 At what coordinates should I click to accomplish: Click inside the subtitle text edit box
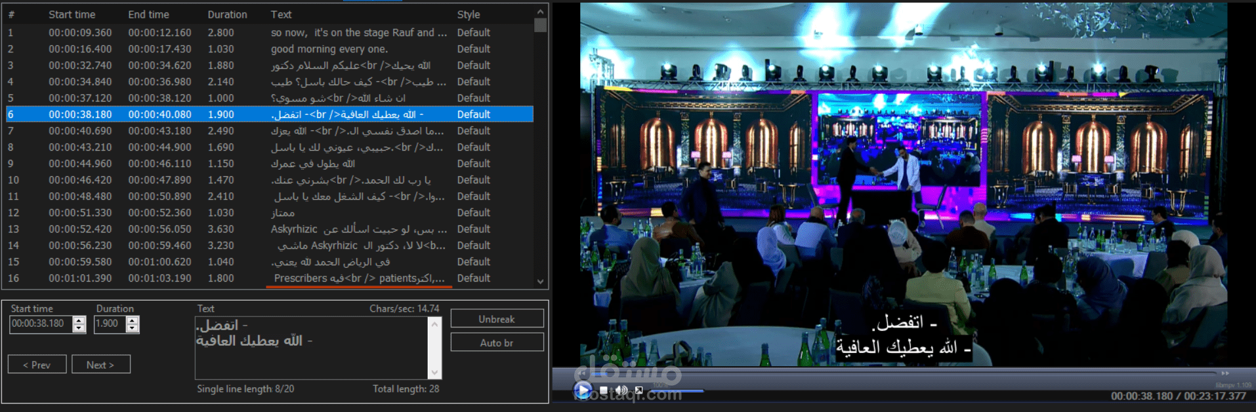point(312,348)
